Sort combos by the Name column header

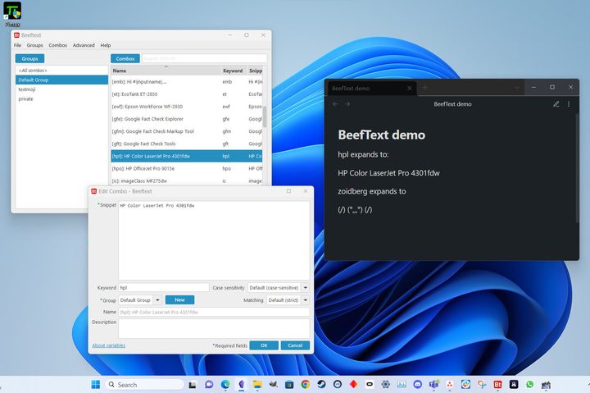(x=166, y=71)
